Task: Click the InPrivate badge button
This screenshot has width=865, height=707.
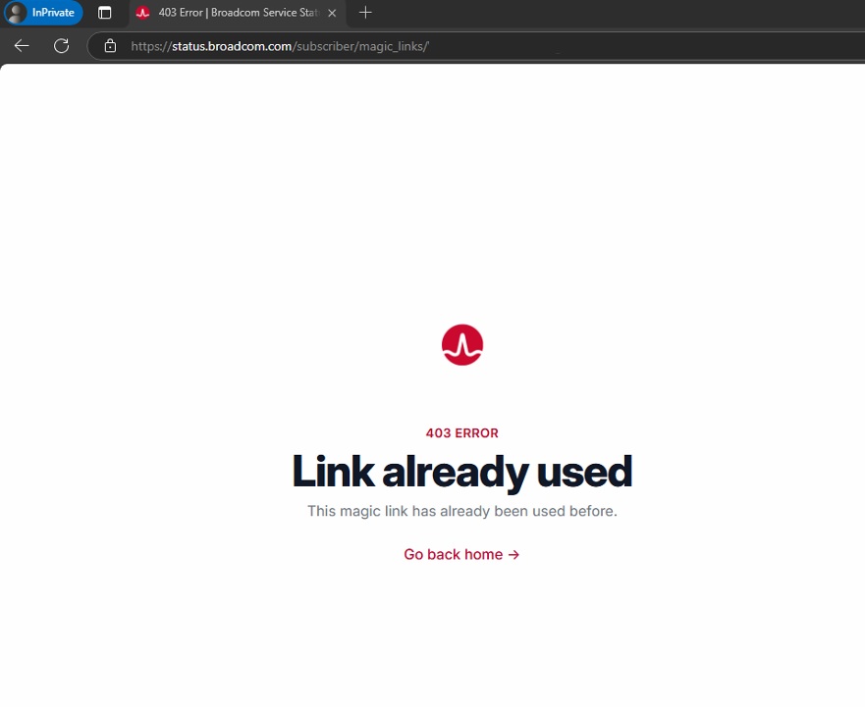Action: 43,13
